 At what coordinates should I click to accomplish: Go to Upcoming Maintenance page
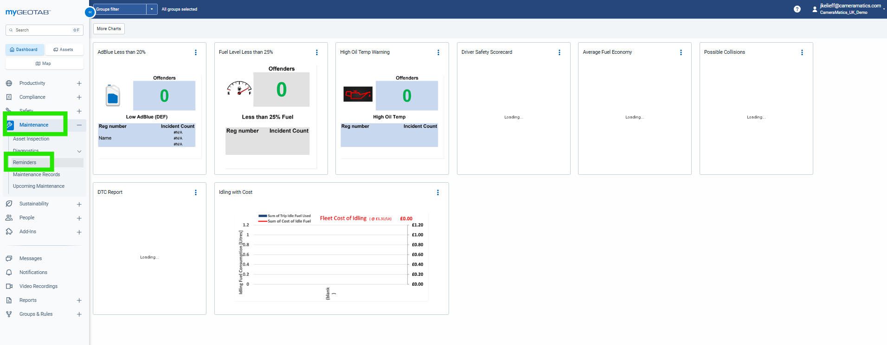point(39,186)
